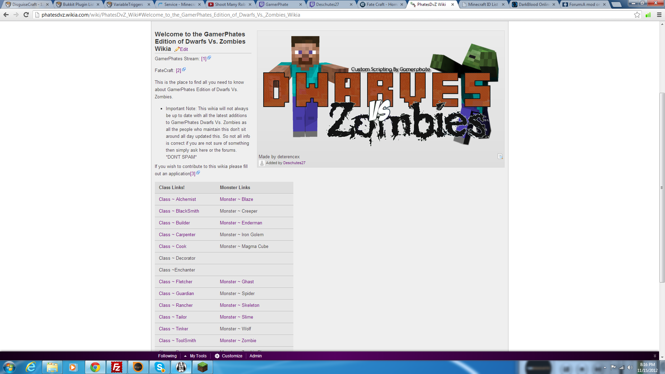Viewport: 665px width, 374px height.
Task: Toggle the Following button in bottom toolbar
Action: point(167,356)
